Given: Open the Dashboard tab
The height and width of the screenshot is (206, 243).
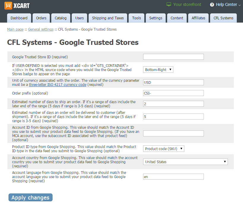Looking at the screenshot, I should tap(19, 18).
